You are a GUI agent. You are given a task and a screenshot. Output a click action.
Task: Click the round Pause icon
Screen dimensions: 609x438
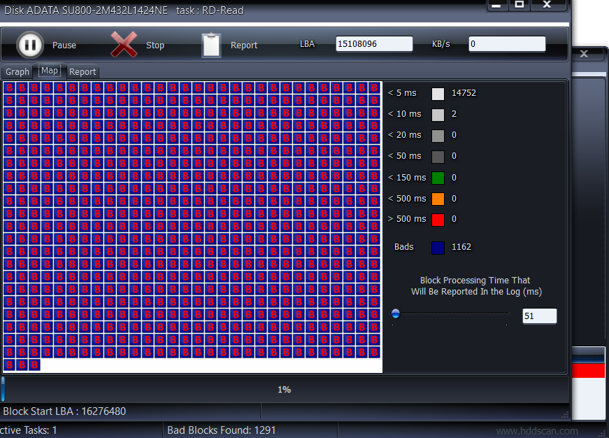coord(30,45)
